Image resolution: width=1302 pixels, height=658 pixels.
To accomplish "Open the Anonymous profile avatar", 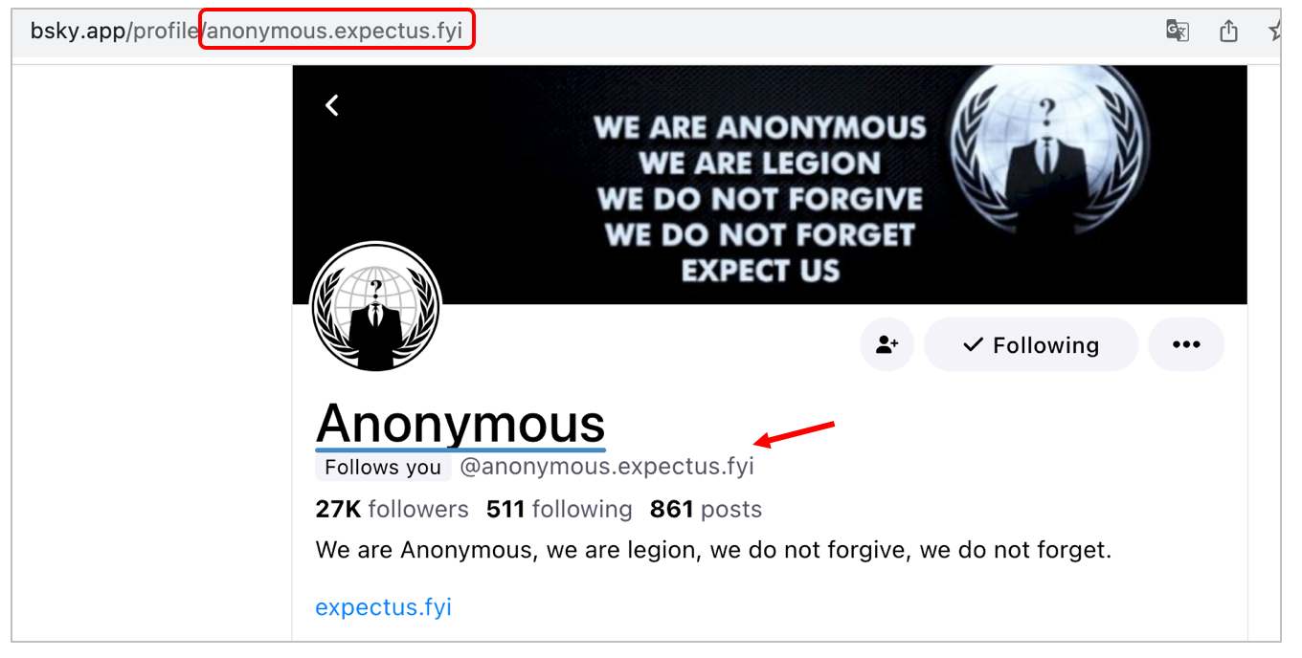I will tap(376, 306).
